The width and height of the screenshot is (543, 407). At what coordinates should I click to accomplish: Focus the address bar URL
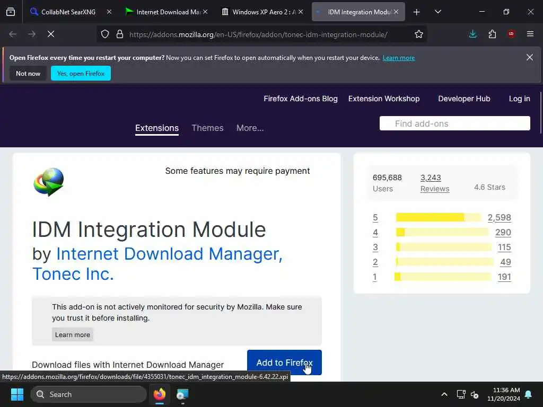point(258,34)
